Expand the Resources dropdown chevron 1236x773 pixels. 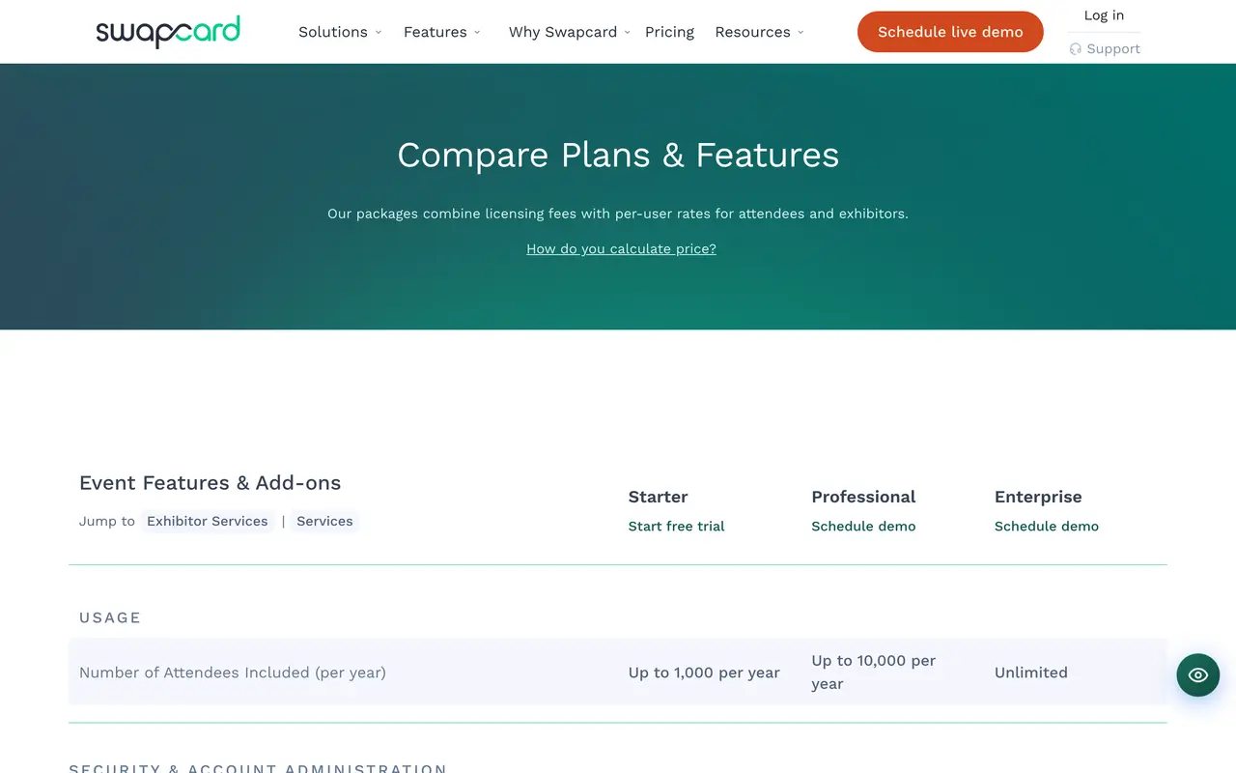[801, 33]
